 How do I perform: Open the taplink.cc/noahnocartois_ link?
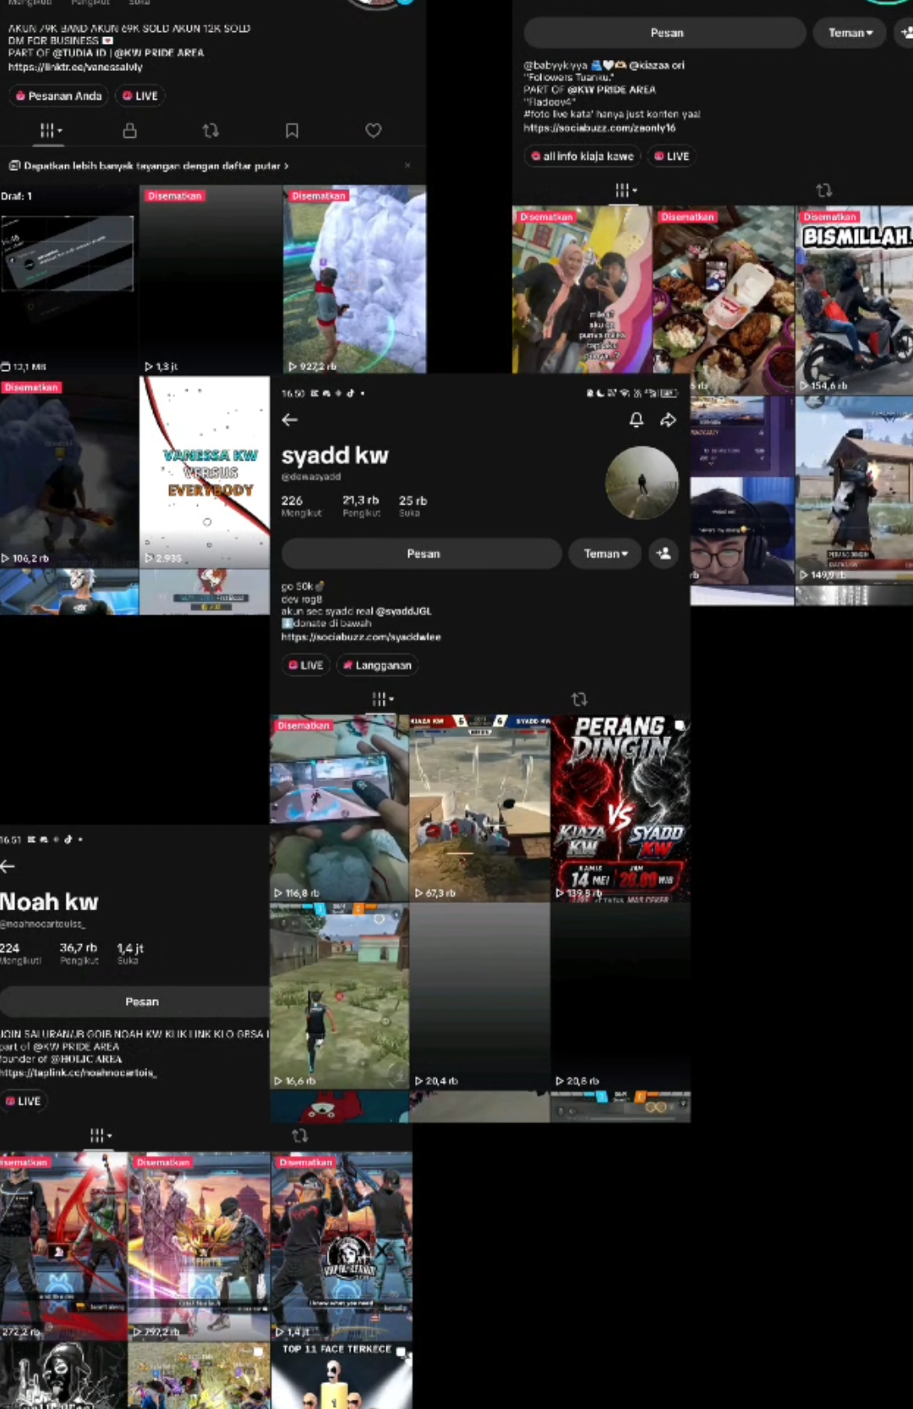(x=79, y=1073)
